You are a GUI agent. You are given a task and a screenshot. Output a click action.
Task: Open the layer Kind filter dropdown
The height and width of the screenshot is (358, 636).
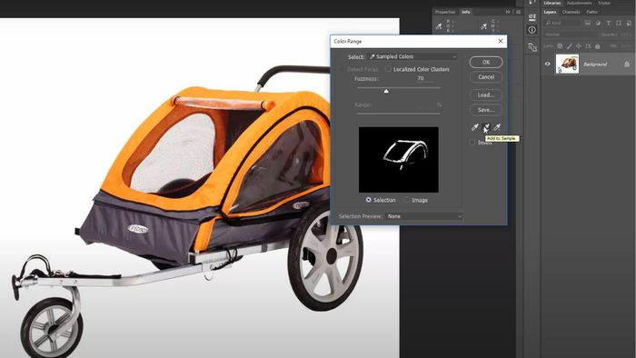(562, 23)
